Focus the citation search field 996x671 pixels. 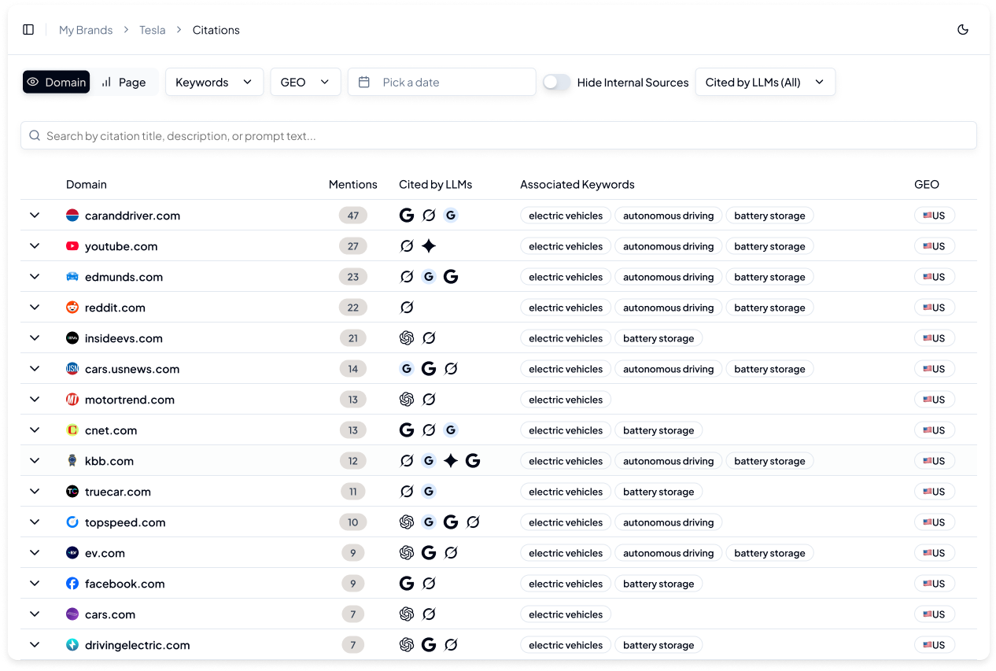pyautogui.click(x=499, y=135)
